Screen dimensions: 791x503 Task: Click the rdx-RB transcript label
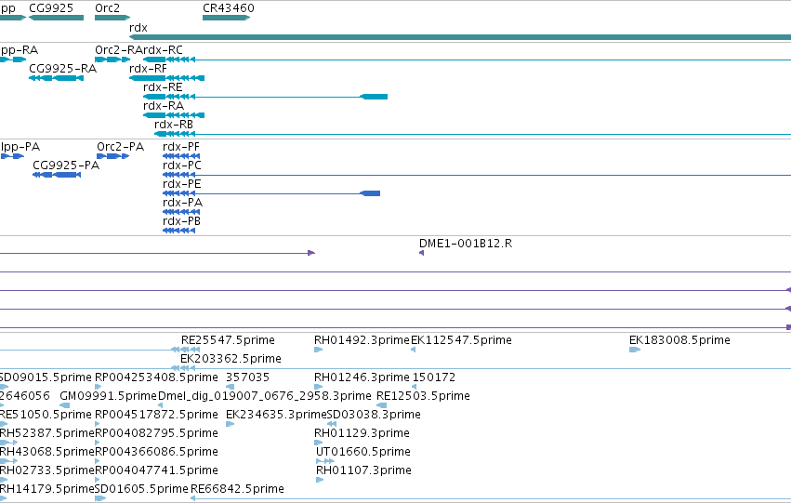coord(174,125)
